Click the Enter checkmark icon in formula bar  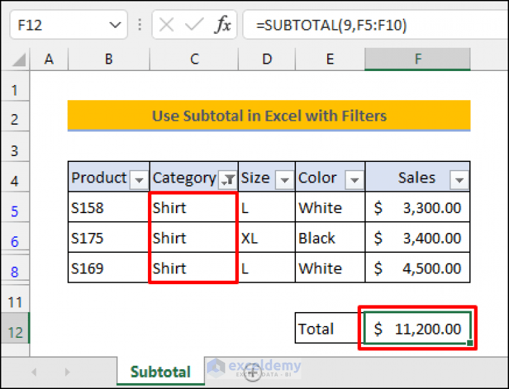(194, 25)
